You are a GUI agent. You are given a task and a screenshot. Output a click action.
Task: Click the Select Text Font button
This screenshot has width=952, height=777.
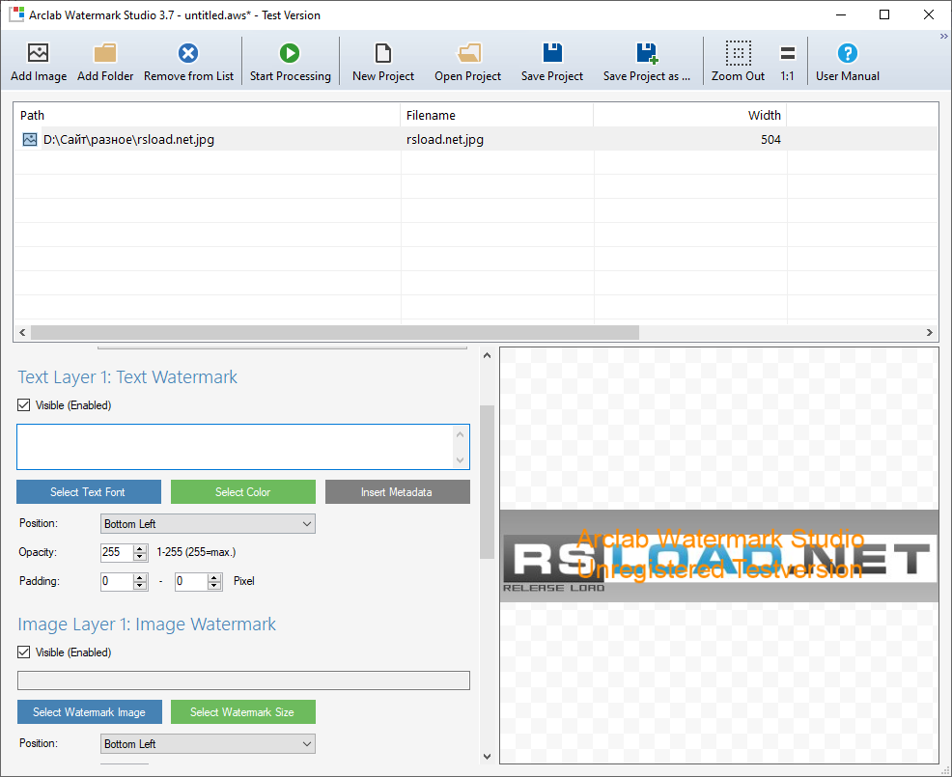pos(89,491)
